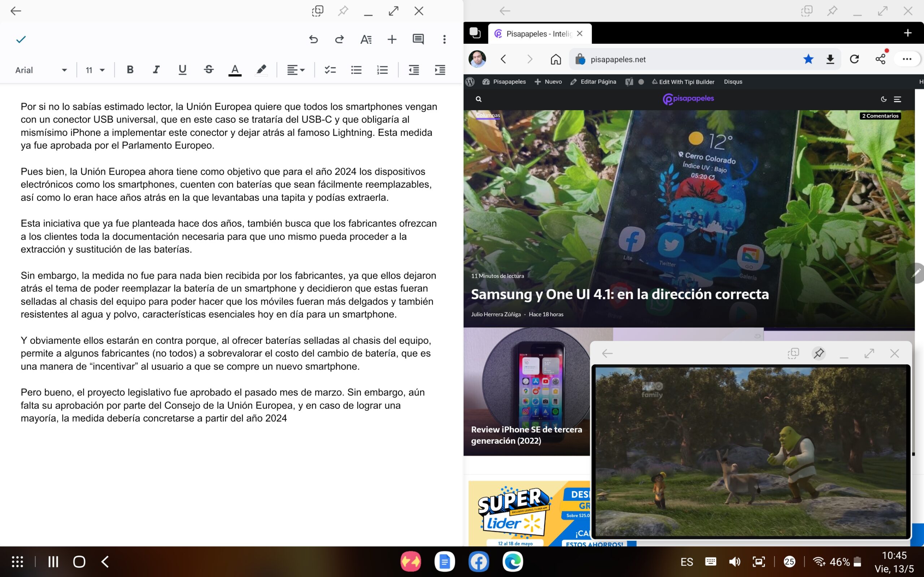
Task: Add a comment using the comment icon
Action: coord(418,39)
